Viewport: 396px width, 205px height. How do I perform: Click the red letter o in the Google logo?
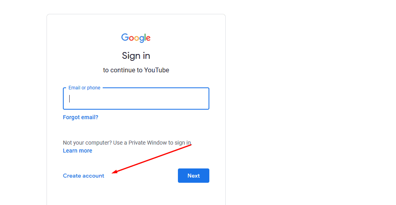click(131, 38)
